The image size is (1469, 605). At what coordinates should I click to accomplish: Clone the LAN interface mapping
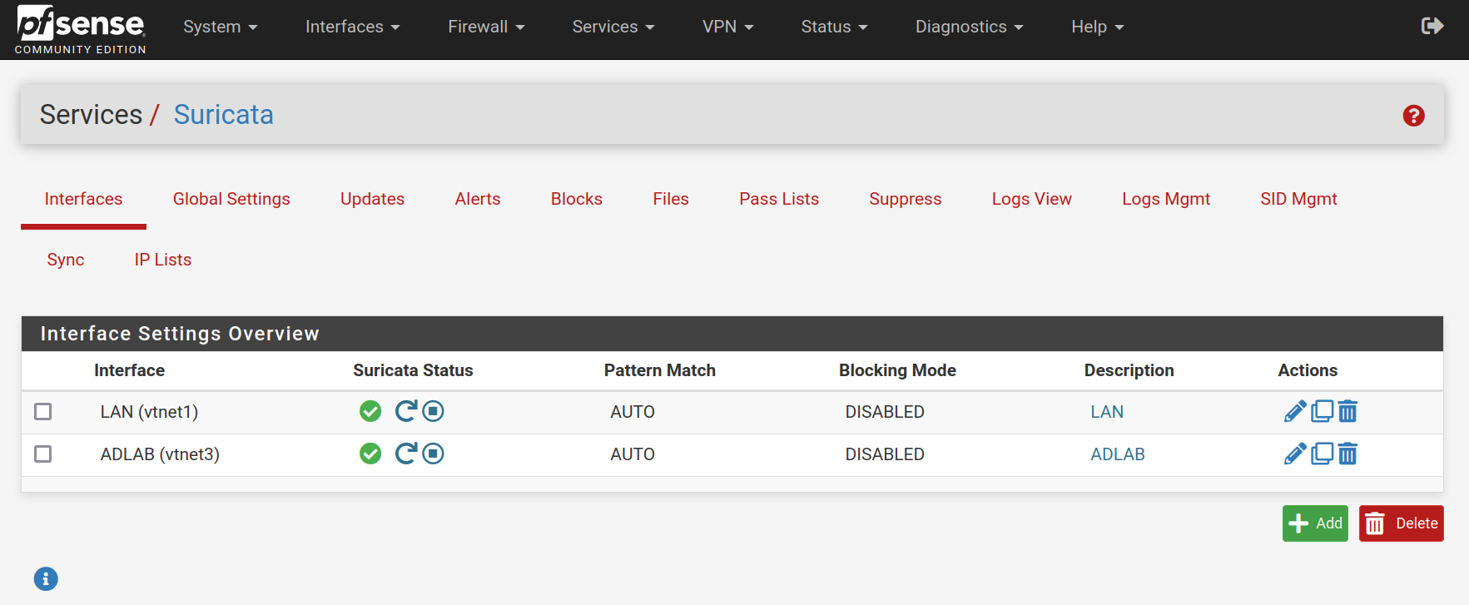point(1322,411)
